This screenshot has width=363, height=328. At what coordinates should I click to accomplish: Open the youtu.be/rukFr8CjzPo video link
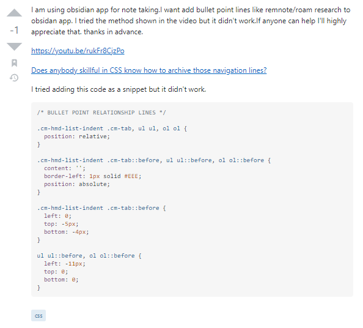tap(78, 51)
